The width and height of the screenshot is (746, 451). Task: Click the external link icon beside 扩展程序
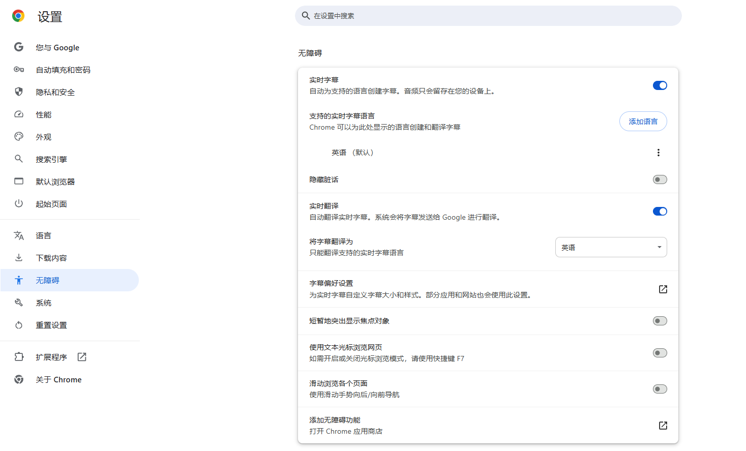tap(82, 357)
